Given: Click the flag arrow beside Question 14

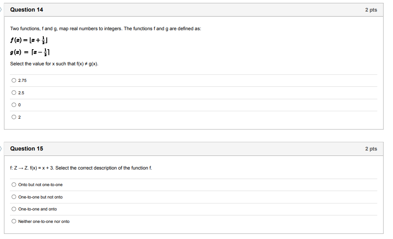Looking at the screenshot, I should point(1,10).
